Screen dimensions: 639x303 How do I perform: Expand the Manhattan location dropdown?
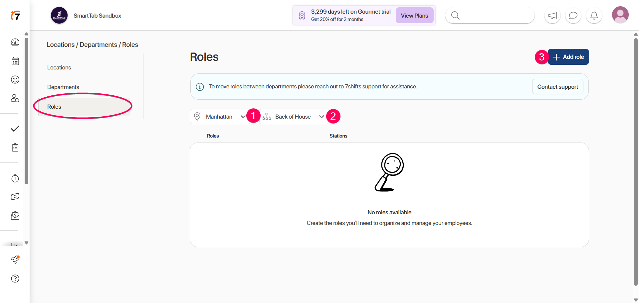tap(220, 117)
